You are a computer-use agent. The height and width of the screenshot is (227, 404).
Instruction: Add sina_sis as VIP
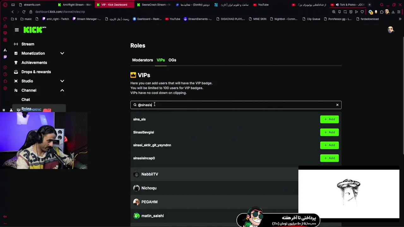click(x=329, y=119)
